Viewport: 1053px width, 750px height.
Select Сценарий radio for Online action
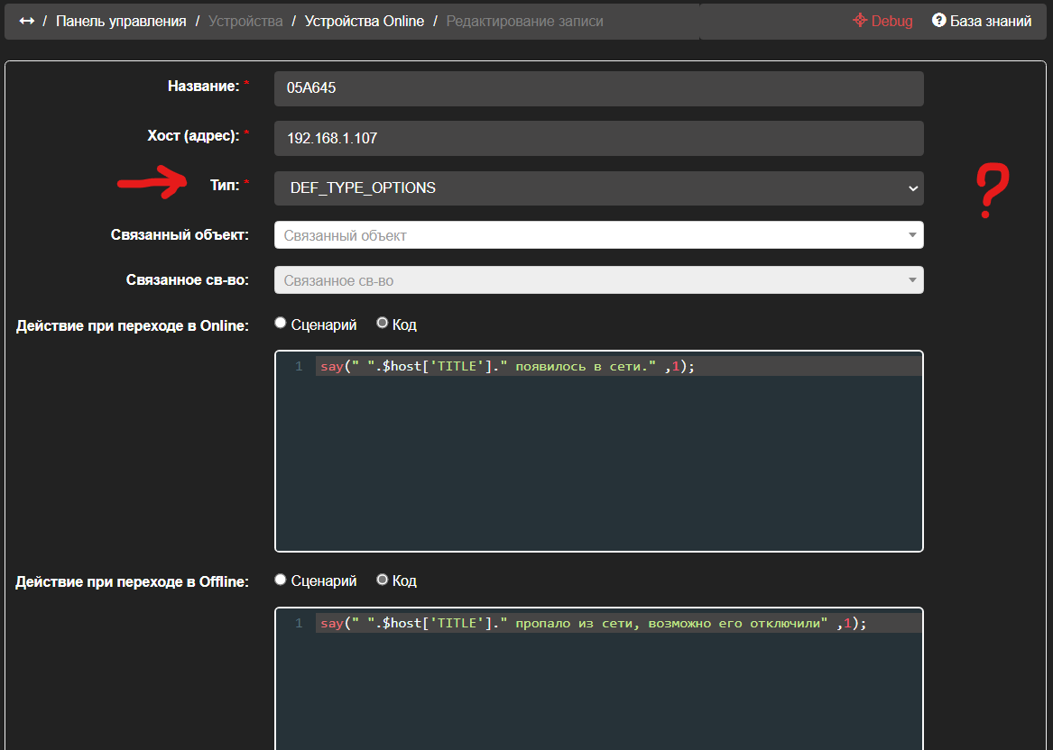pos(281,324)
